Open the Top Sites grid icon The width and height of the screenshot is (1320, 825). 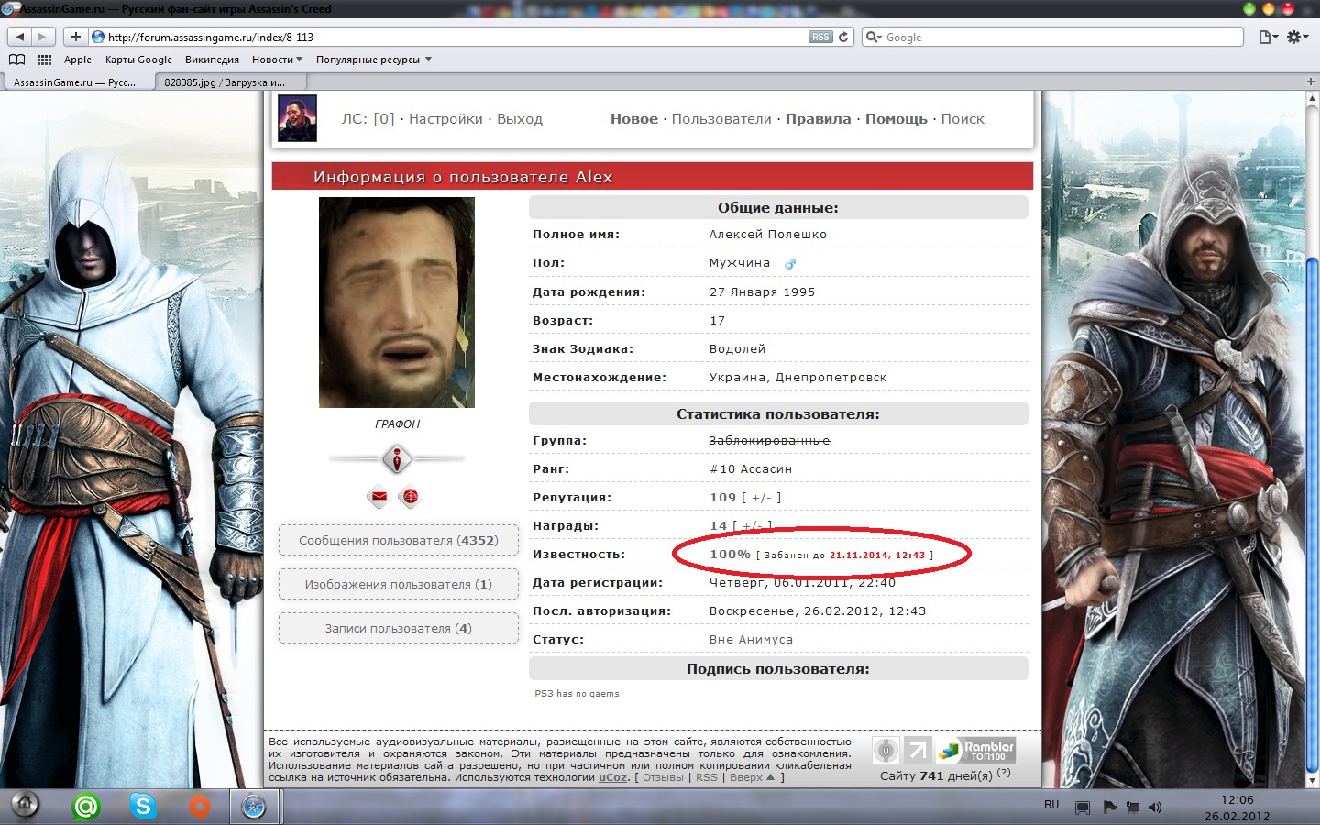[x=44, y=60]
